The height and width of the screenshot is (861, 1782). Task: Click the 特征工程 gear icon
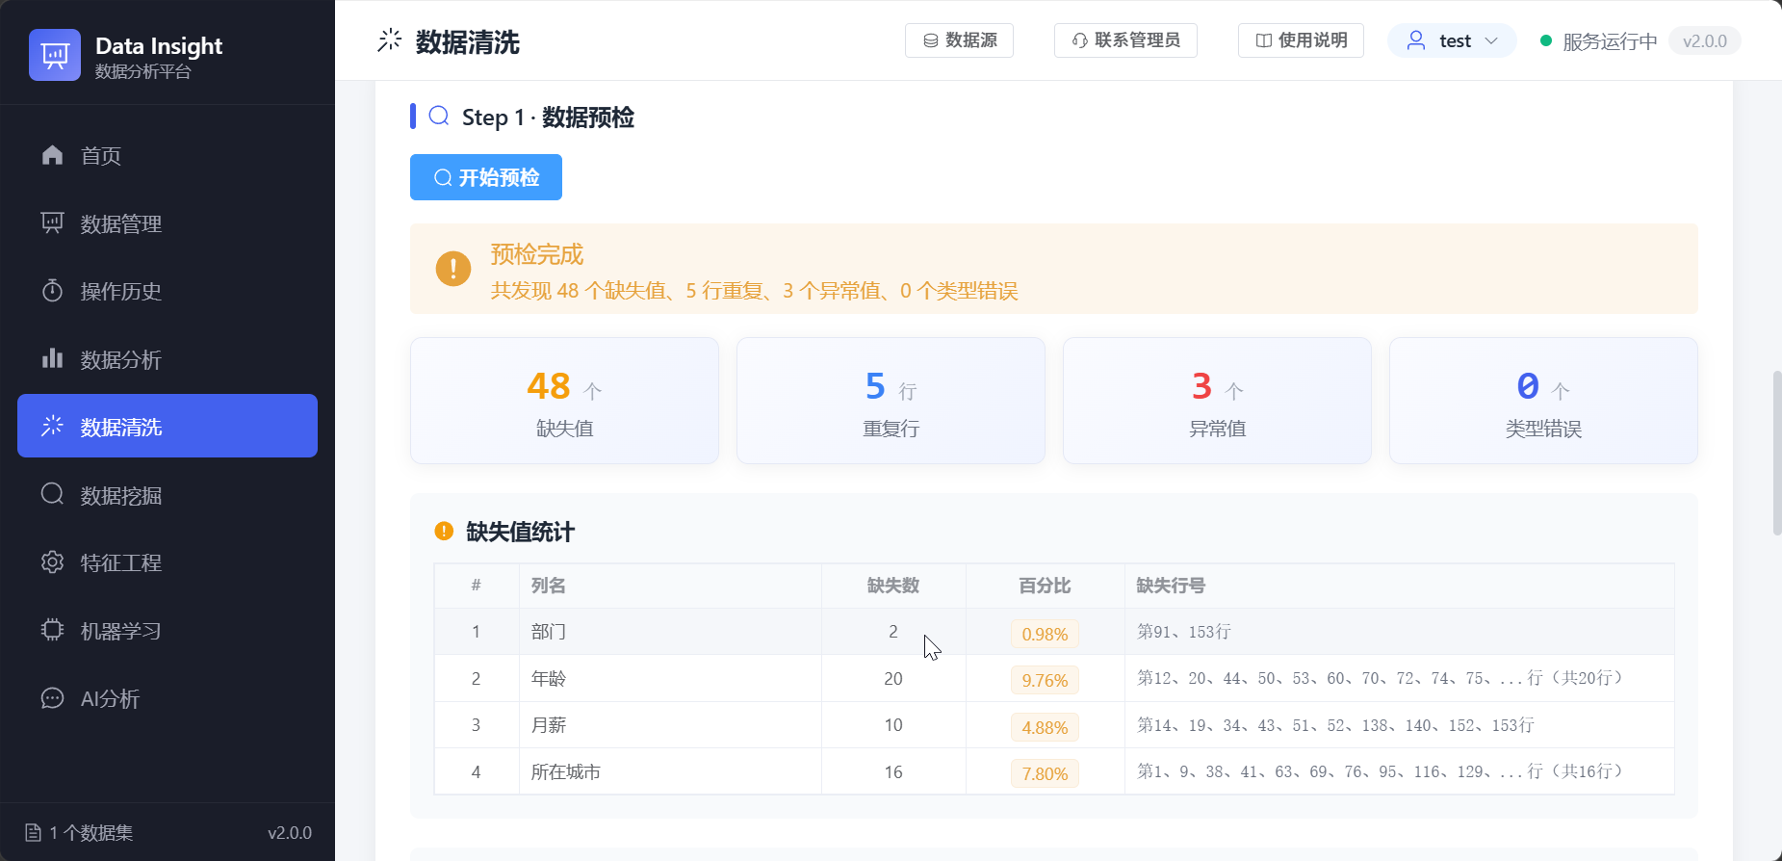coord(53,562)
